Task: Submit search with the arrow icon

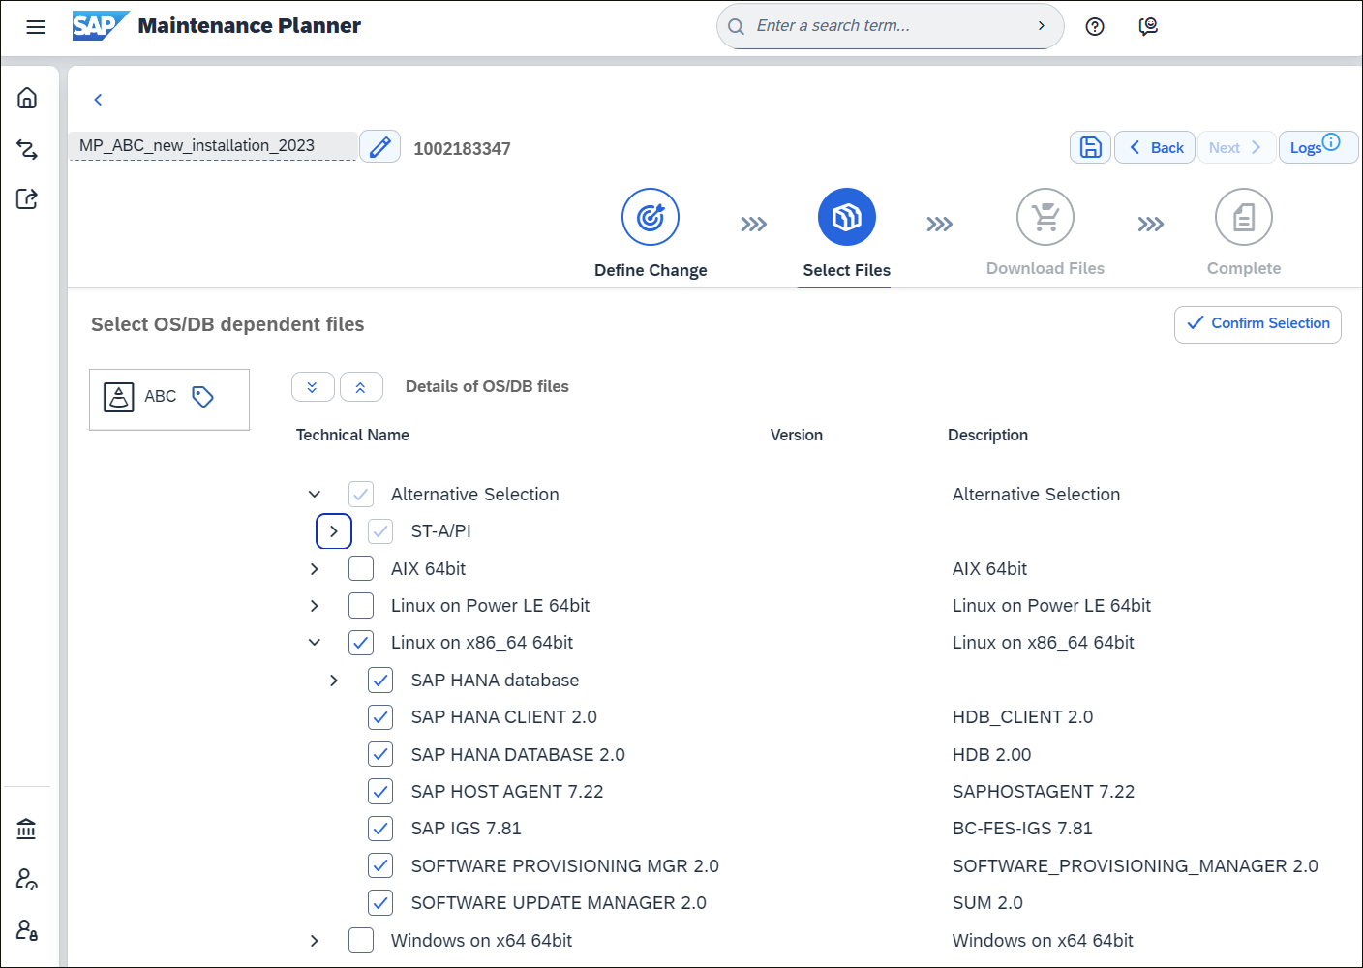Action: tap(1042, 26)
